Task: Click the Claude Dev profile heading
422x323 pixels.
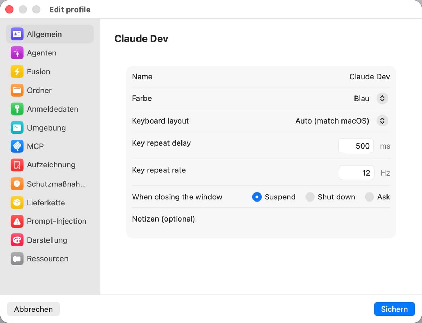Action: pos(141,39)
